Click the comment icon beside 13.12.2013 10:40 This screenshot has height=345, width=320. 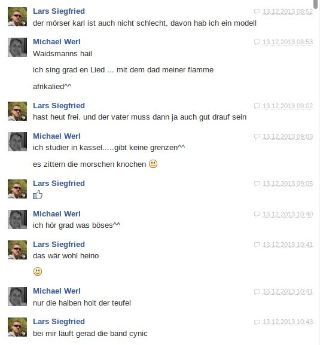(x=257, y=214)
